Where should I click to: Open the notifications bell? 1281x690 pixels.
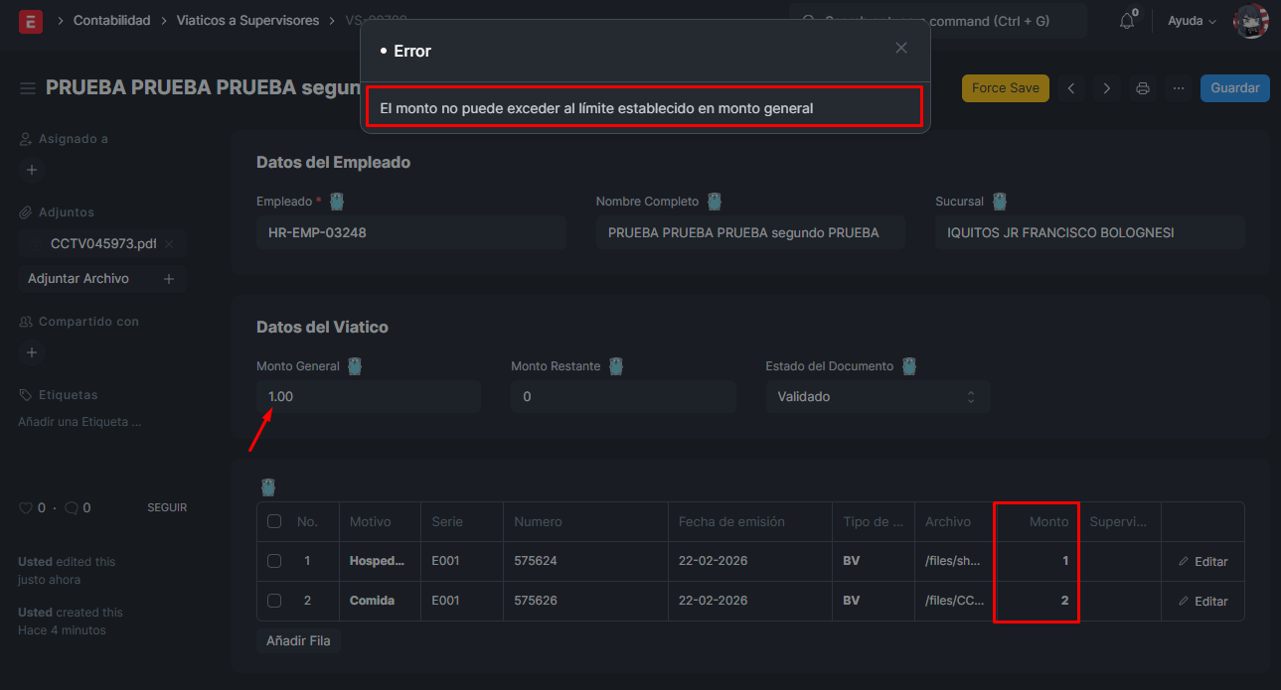pyautogui.click(x=1127, y=21)
